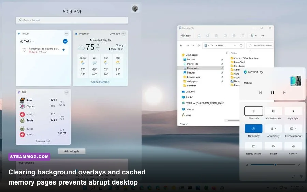
Task: Open the See more NBA link
Action: tap(43, 141)
